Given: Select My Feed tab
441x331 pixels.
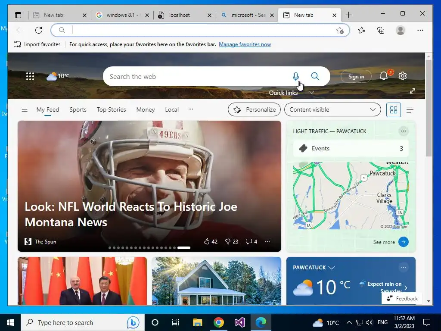Looking at the screenshot, I should pos(48,110).
